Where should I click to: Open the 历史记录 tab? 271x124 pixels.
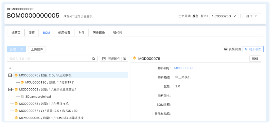99,33
